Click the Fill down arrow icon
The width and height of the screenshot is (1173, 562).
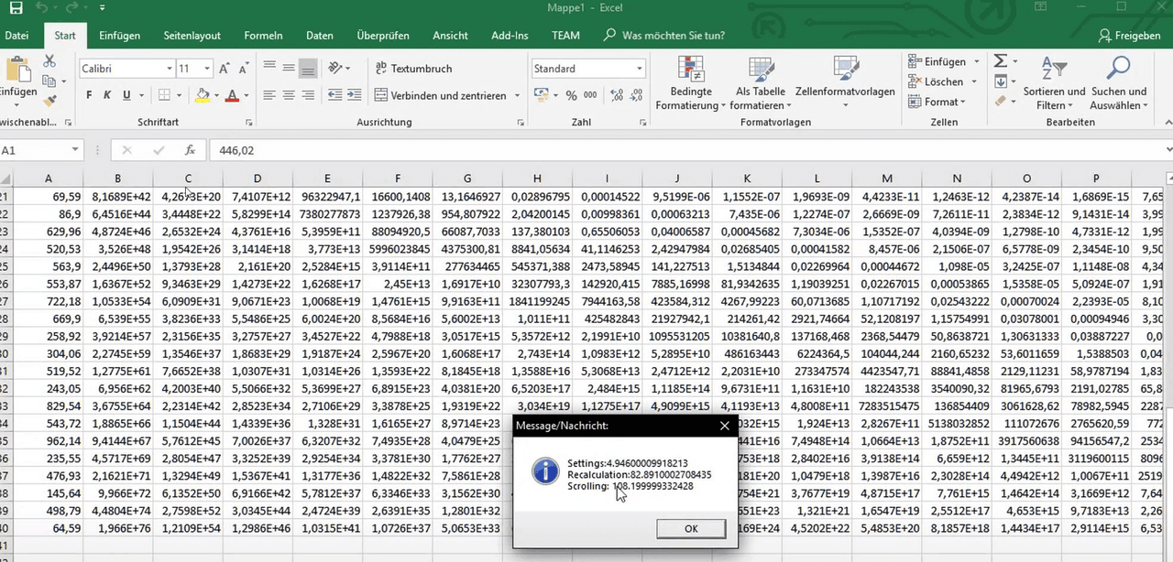[x=1000, y=81]
